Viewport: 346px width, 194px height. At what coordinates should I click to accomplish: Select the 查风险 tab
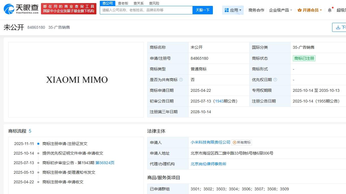pyautogui.click(x=153, y=3)
